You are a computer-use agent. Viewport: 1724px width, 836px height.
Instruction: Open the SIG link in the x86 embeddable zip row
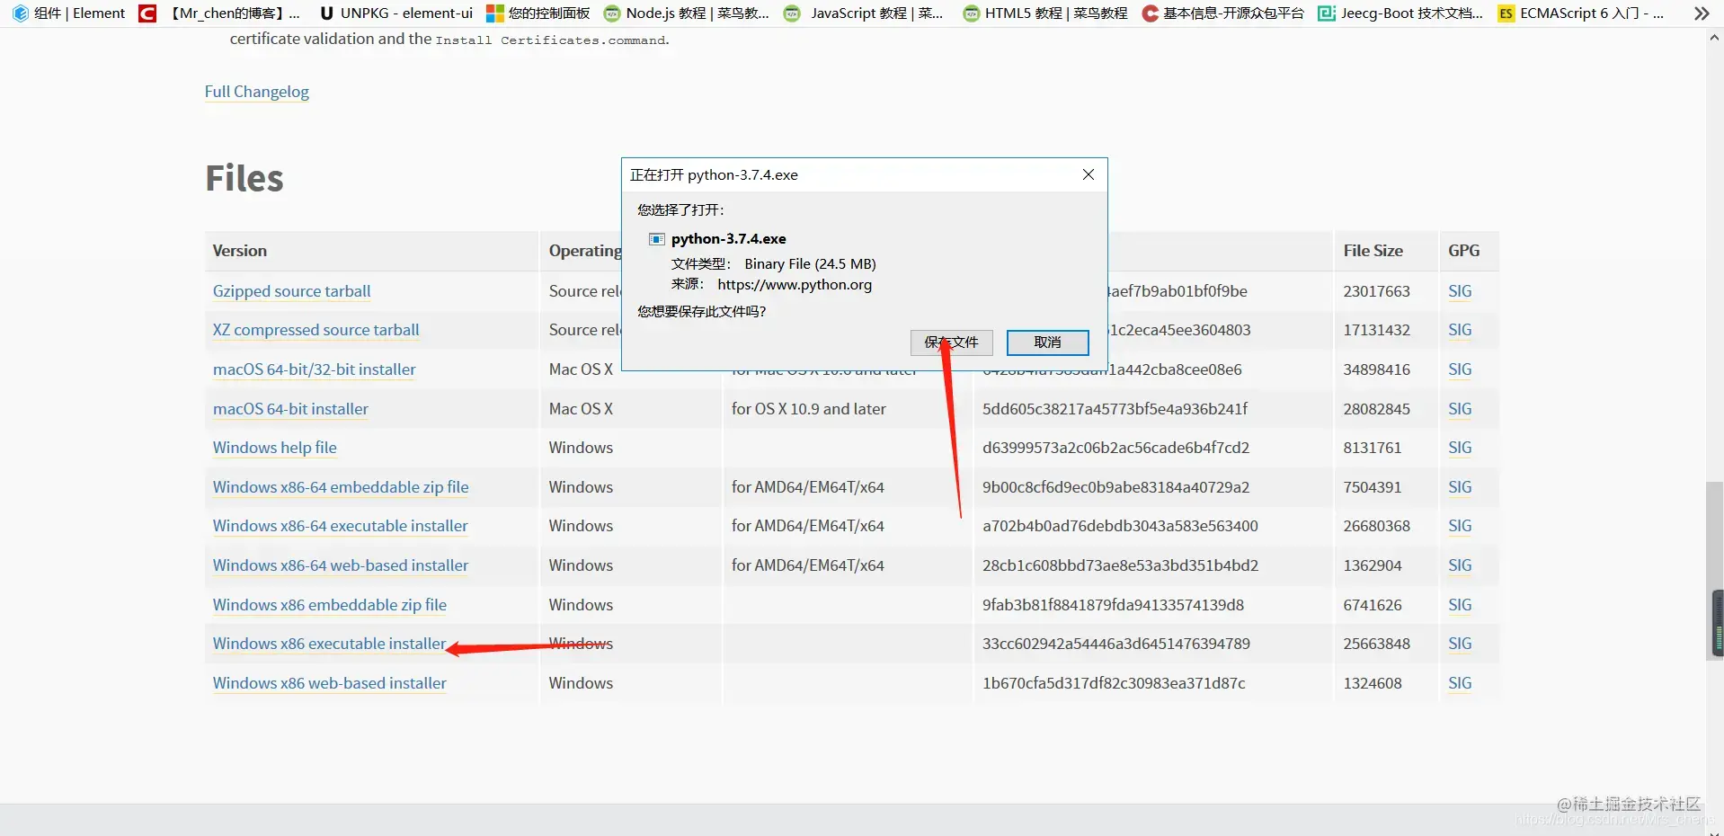point(1460,605)
